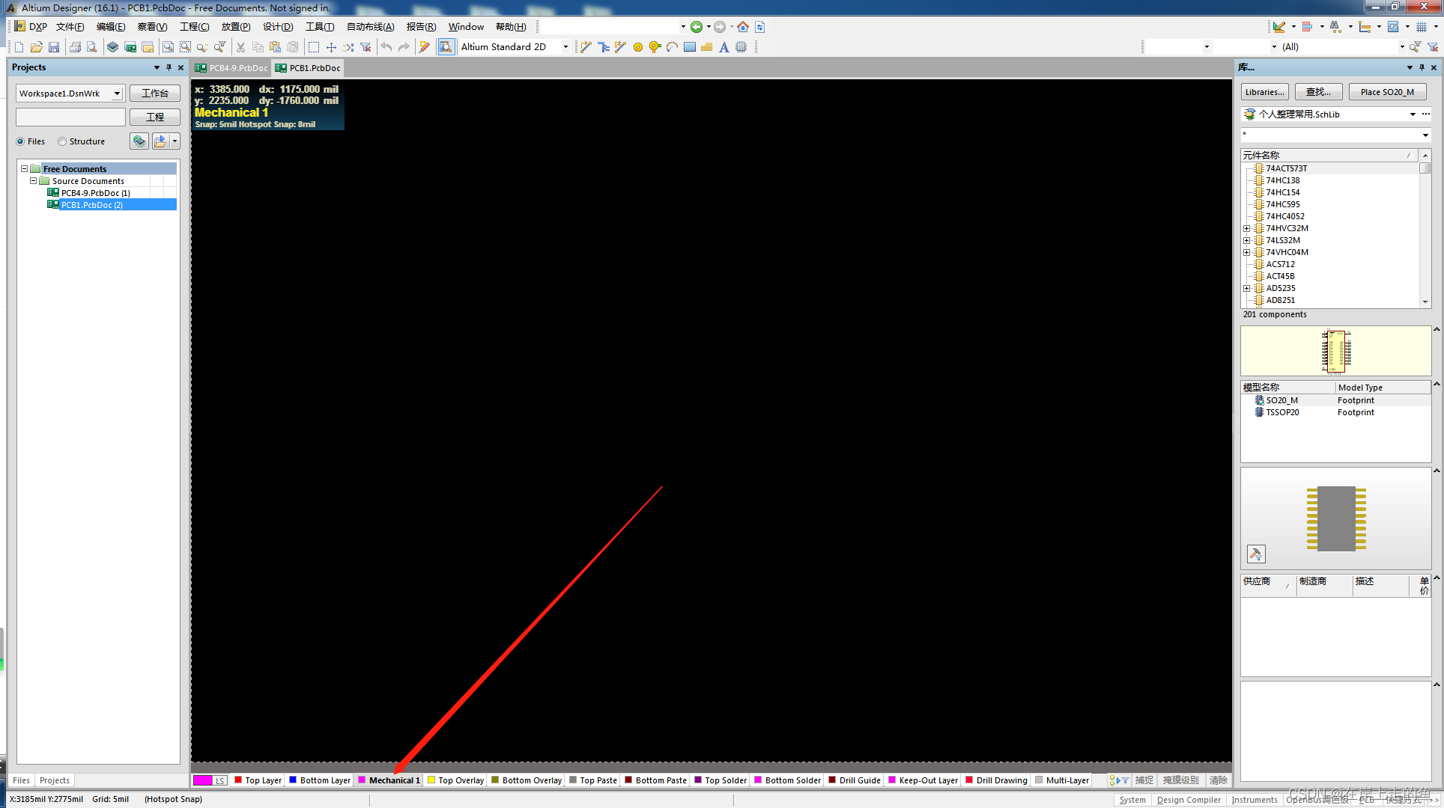
Task: Select the Files radio button
Action: tap(21, 141)
